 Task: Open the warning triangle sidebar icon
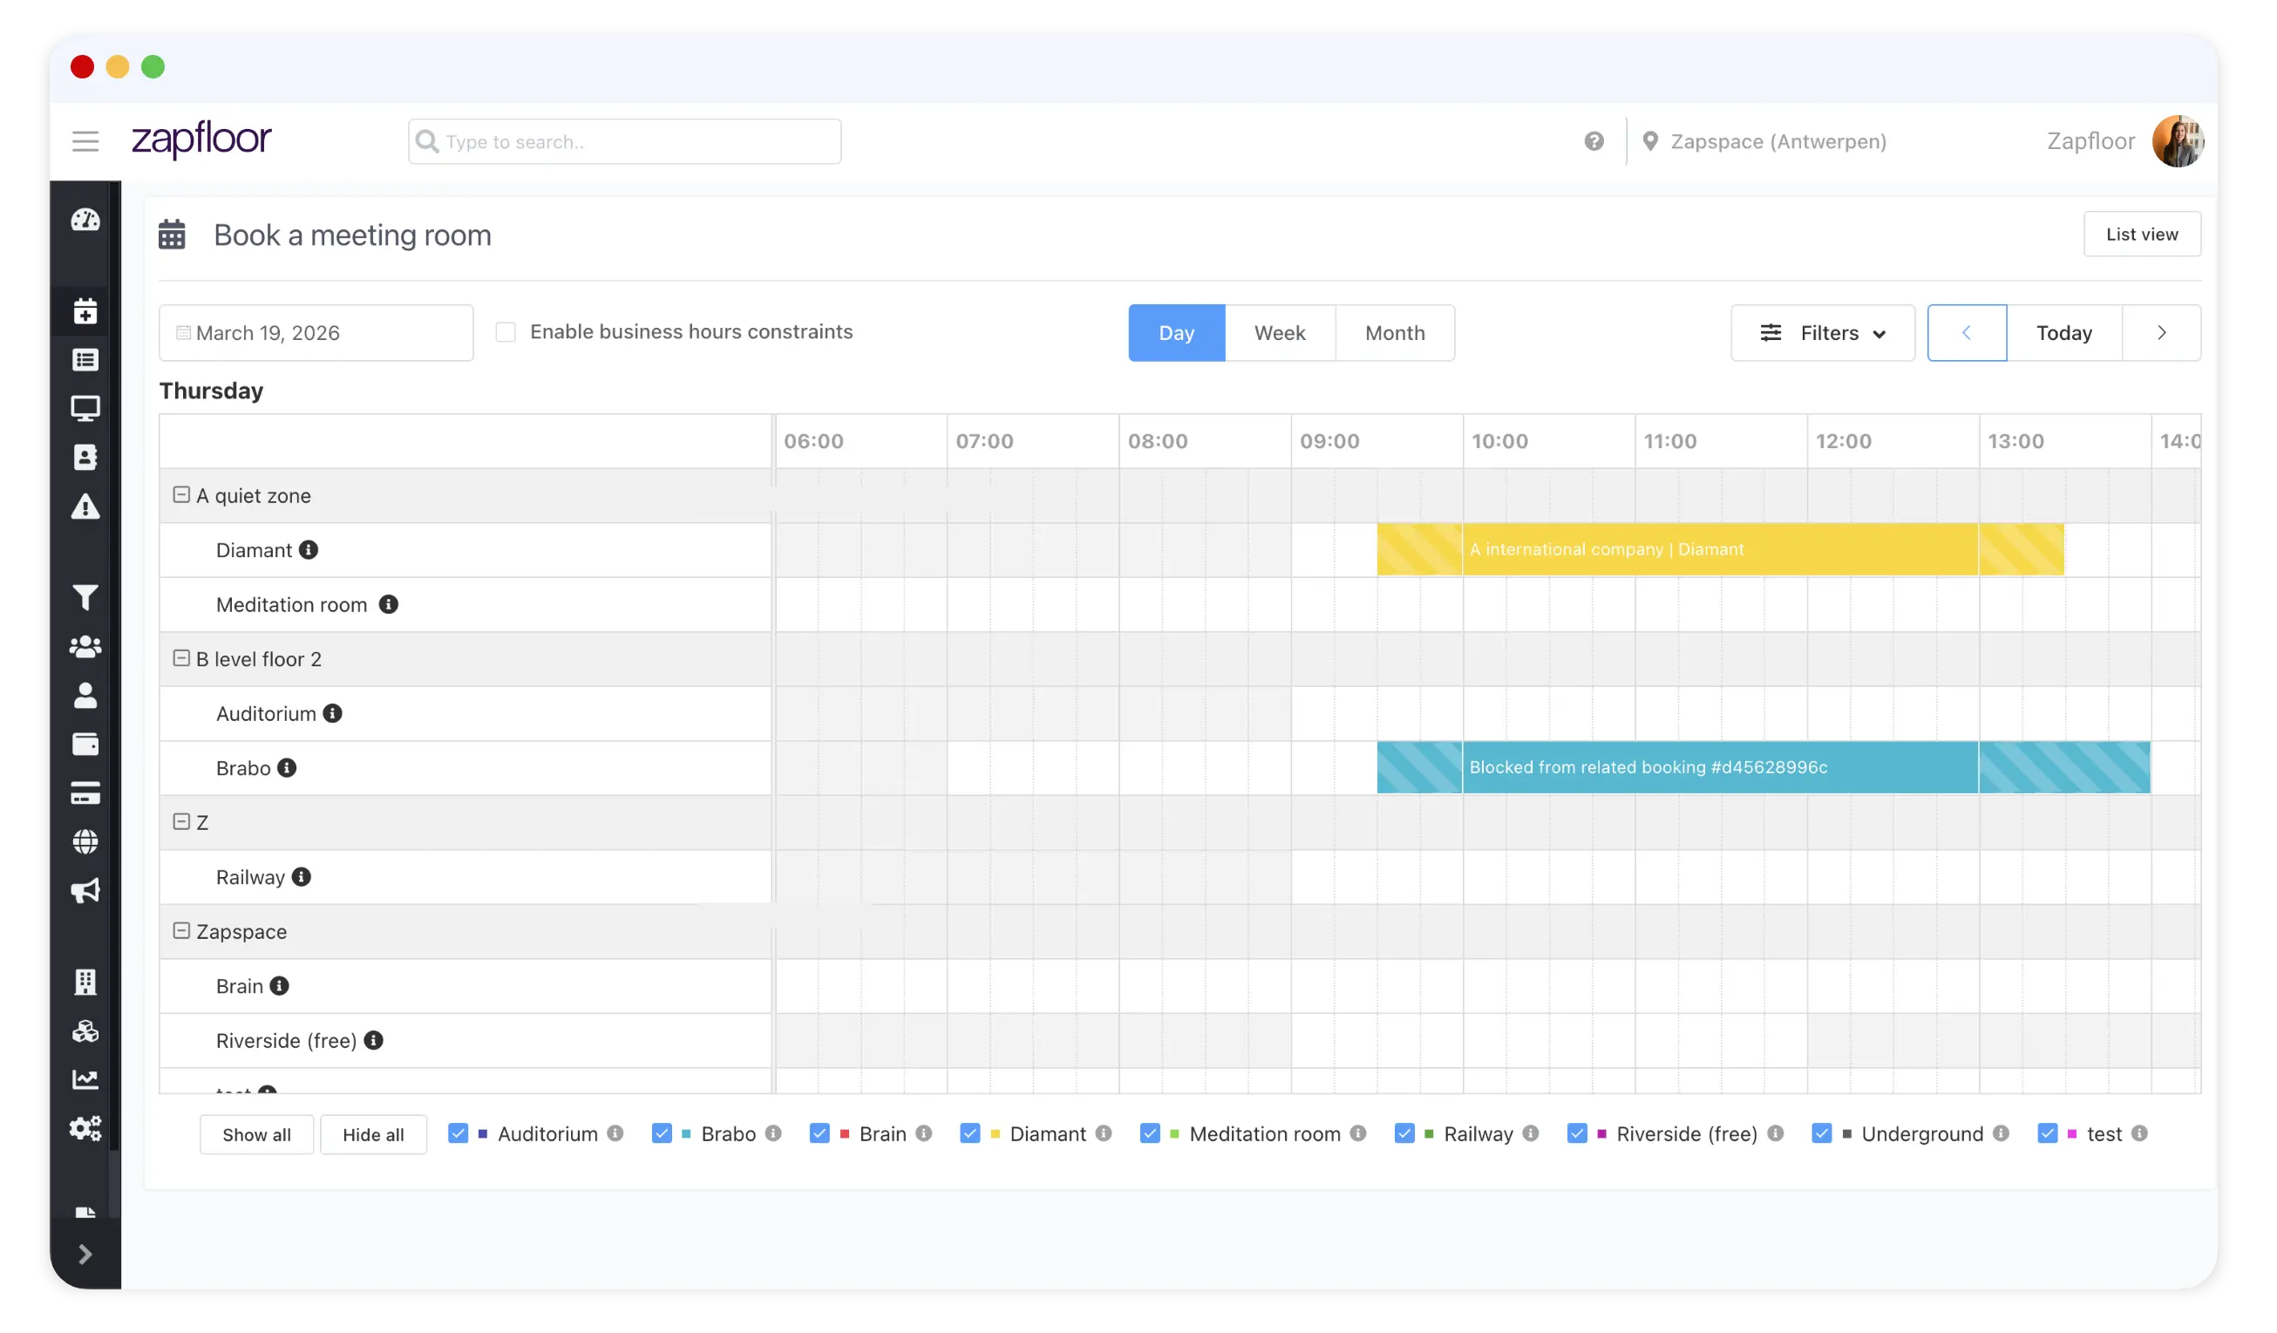point(85,507)
